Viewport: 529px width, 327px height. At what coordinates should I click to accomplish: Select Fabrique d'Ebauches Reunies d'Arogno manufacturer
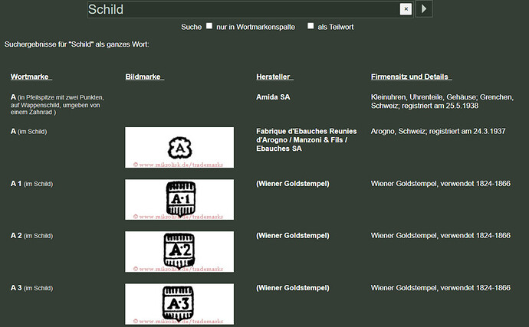[307, 140]
